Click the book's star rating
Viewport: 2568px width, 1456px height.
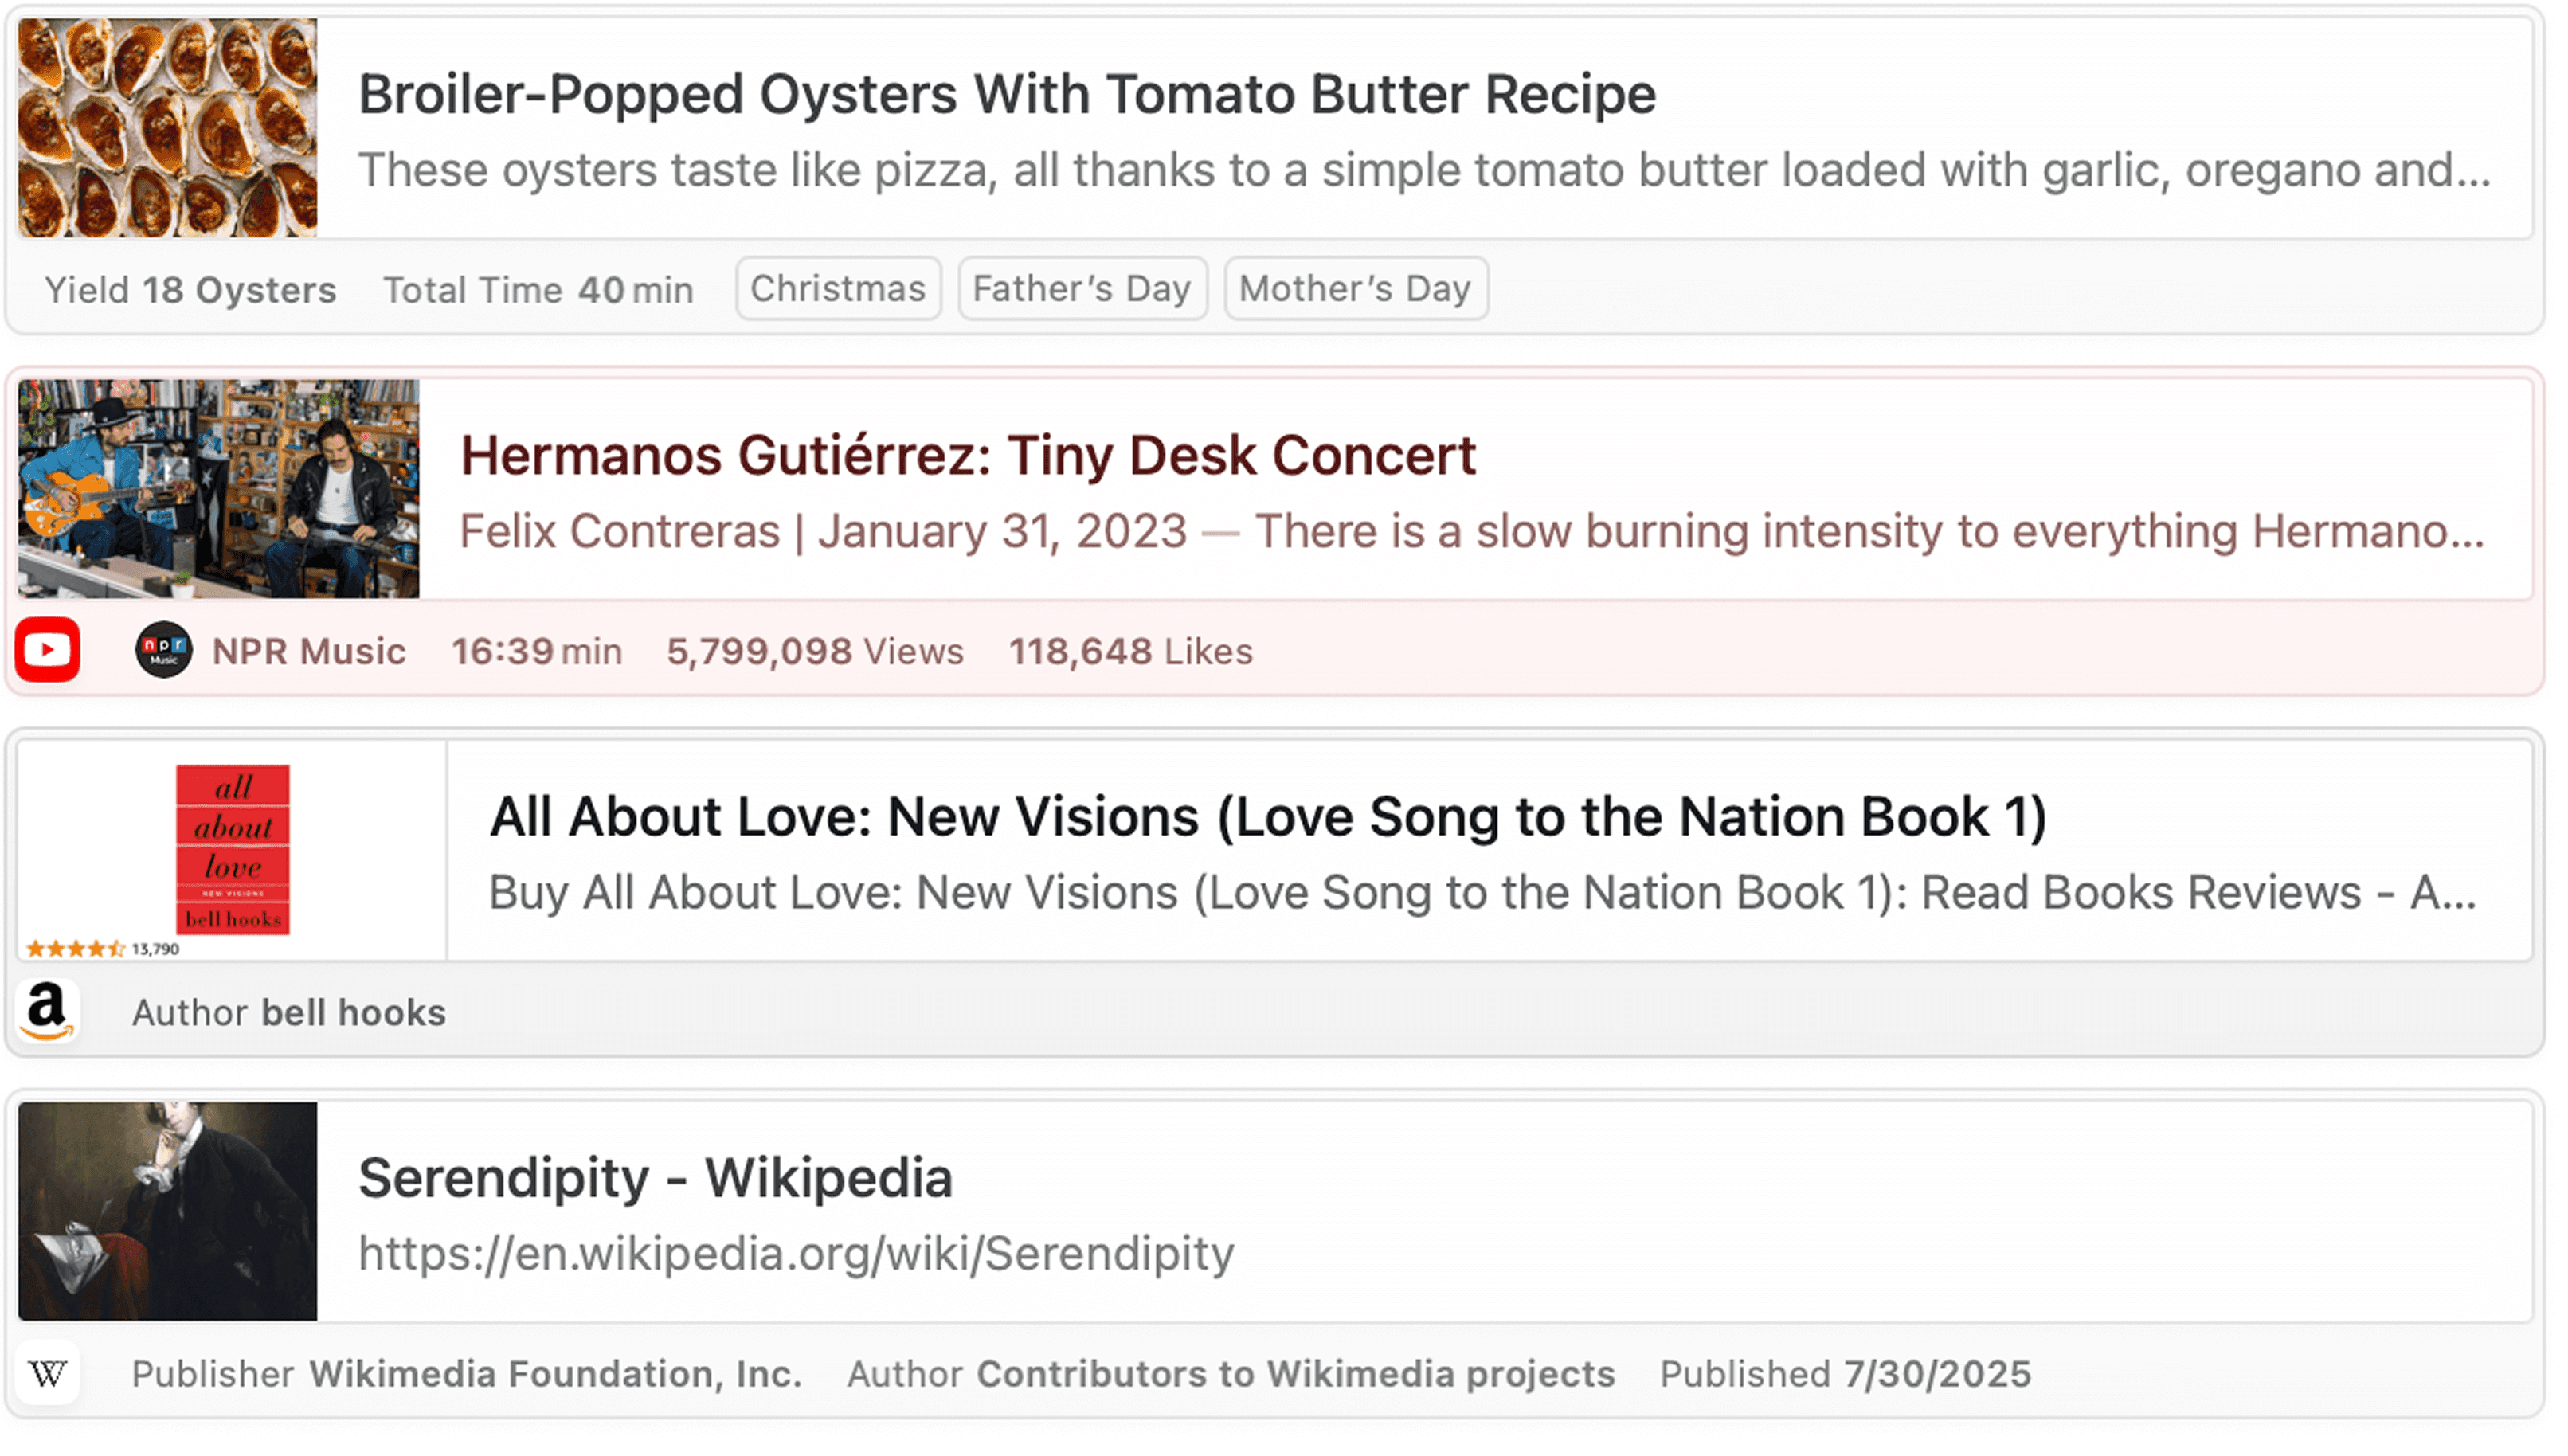[x=76, y=949]
